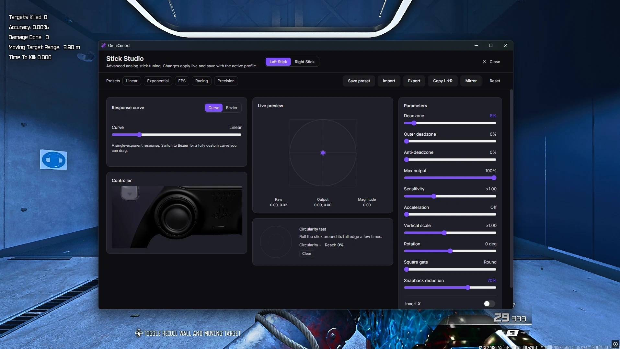Click the OmniControl app icon in title bar
Screen dimensions: 620x349
pos(104,46)
